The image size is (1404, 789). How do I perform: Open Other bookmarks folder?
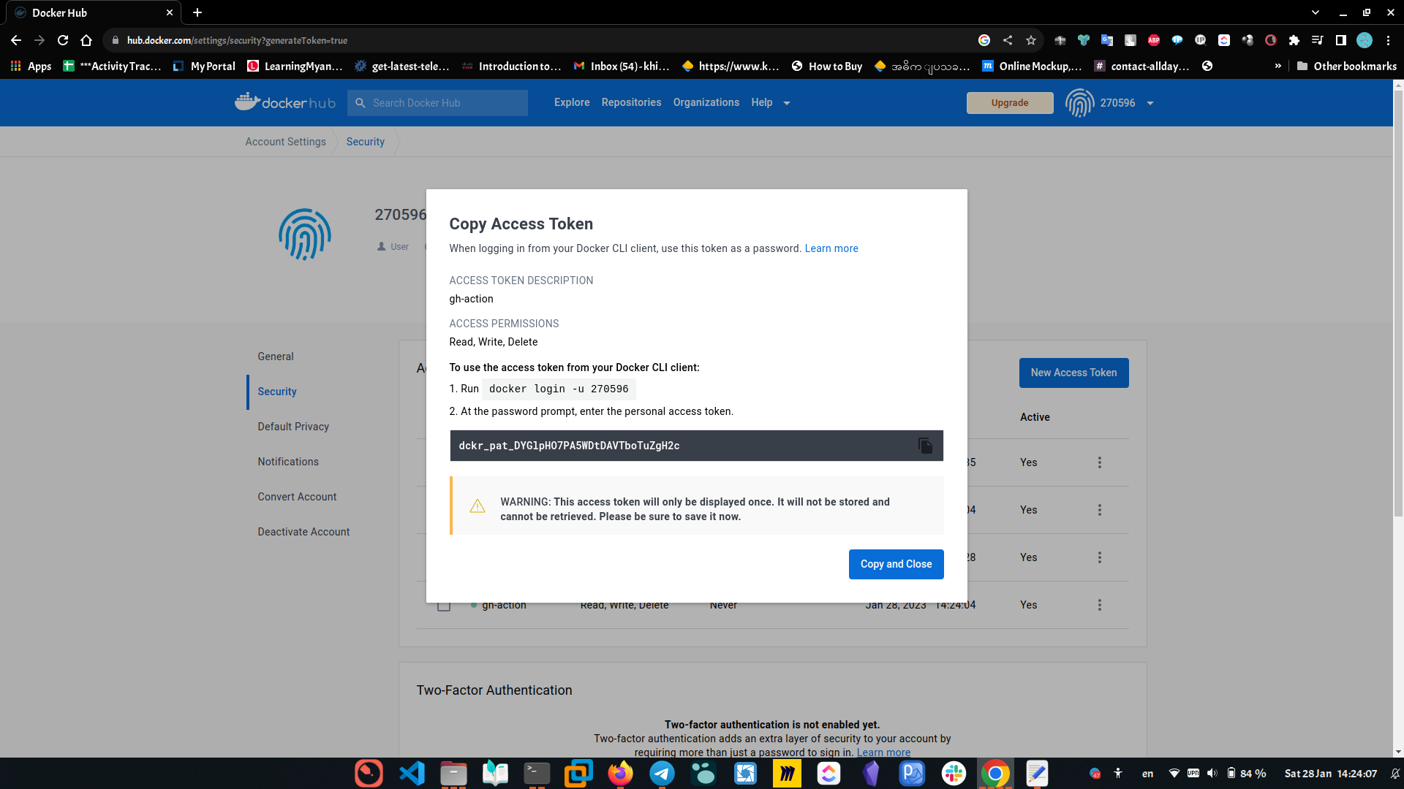[1346, 66]
